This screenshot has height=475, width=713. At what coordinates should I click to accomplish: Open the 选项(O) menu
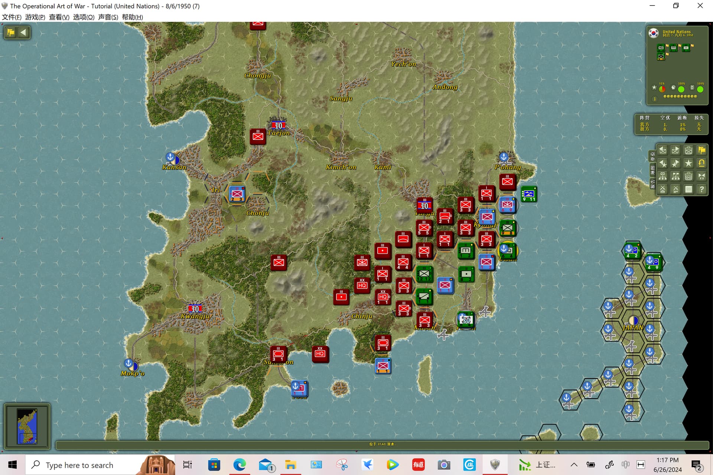coord(84,17)
